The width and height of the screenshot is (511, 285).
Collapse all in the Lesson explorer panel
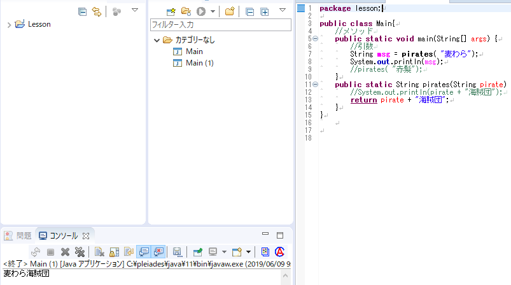[82, 12]
